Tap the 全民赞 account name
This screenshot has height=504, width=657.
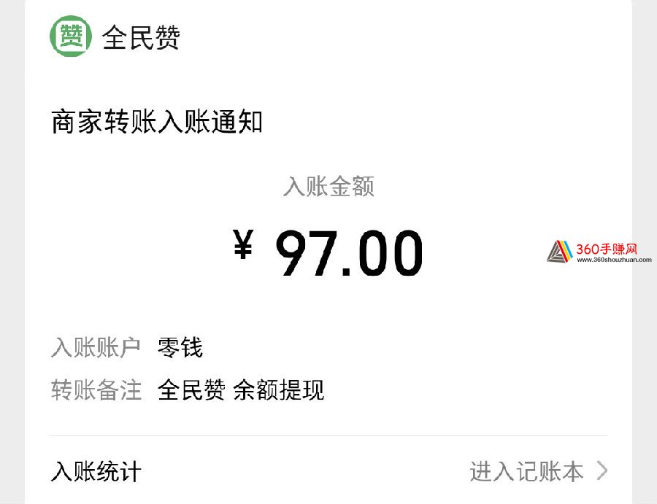[x=141, y=38]
